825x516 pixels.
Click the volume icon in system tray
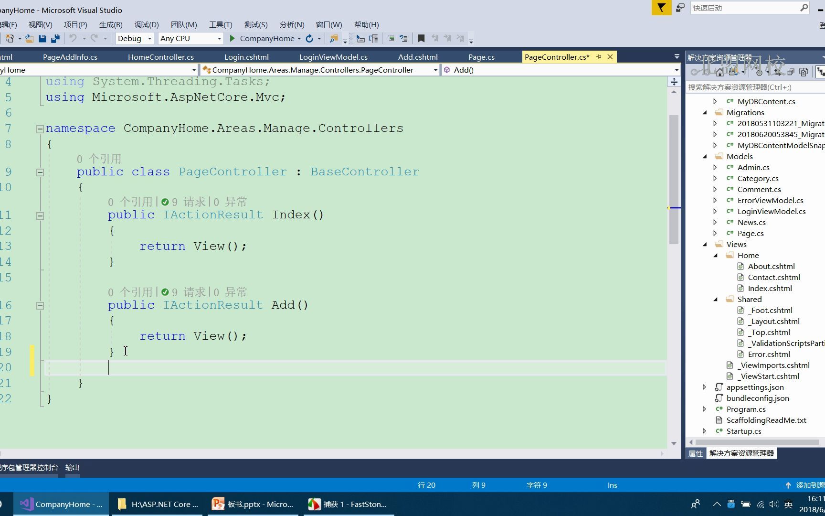click(773, 504)
